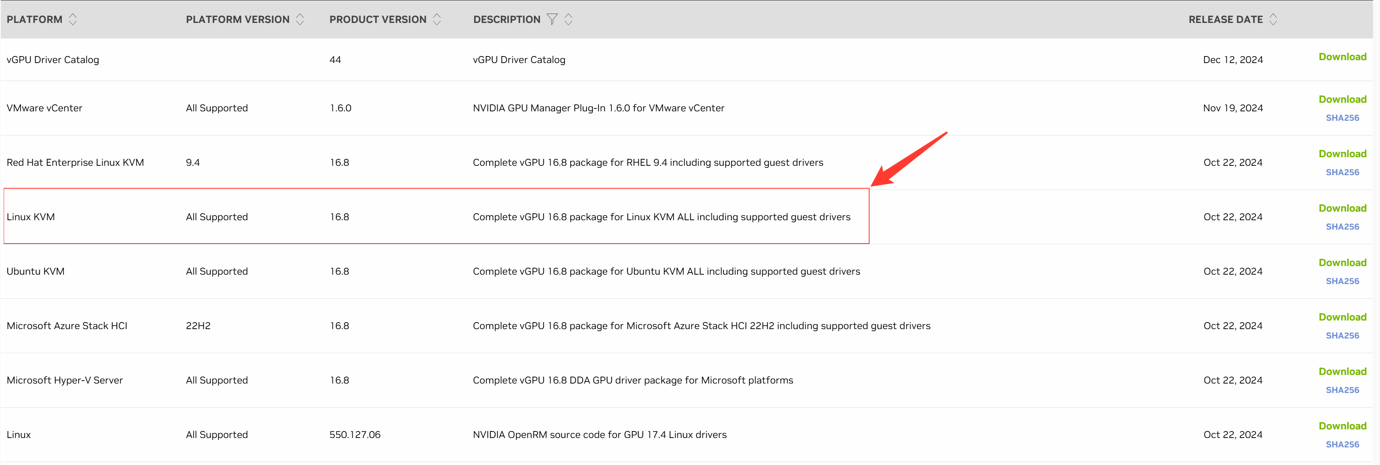Click the Release Date column header
The height and width of the screenshot is (465, 1380).
pyautogui.click(x=1225, y=19)
